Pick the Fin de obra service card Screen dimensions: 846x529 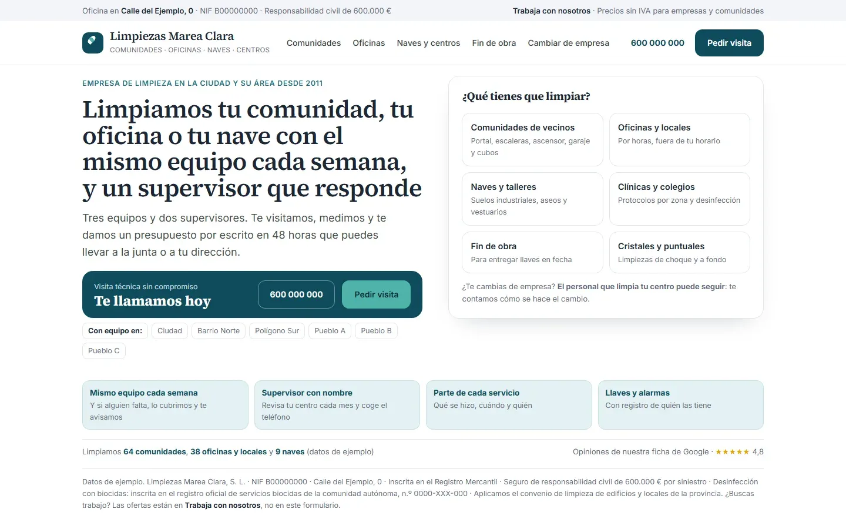532,252
